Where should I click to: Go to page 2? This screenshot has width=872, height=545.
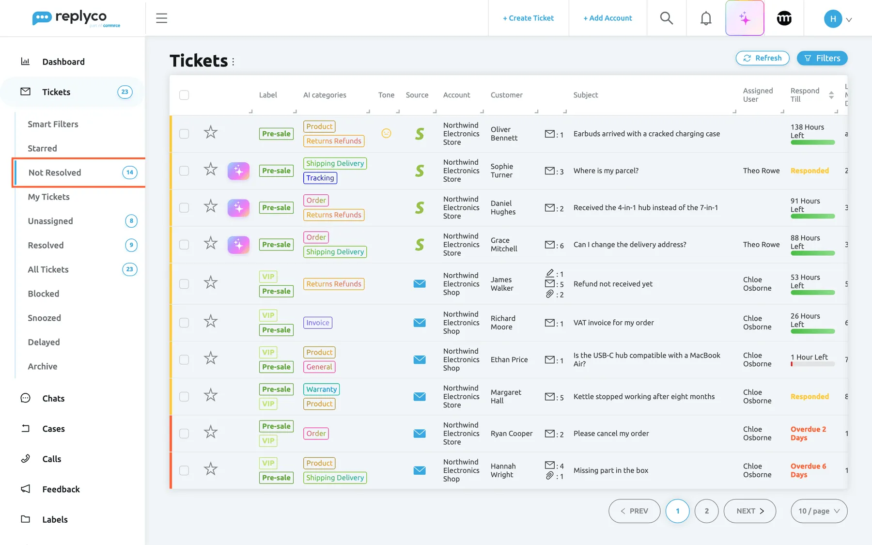pyautogui.click(x=706, y=511)
